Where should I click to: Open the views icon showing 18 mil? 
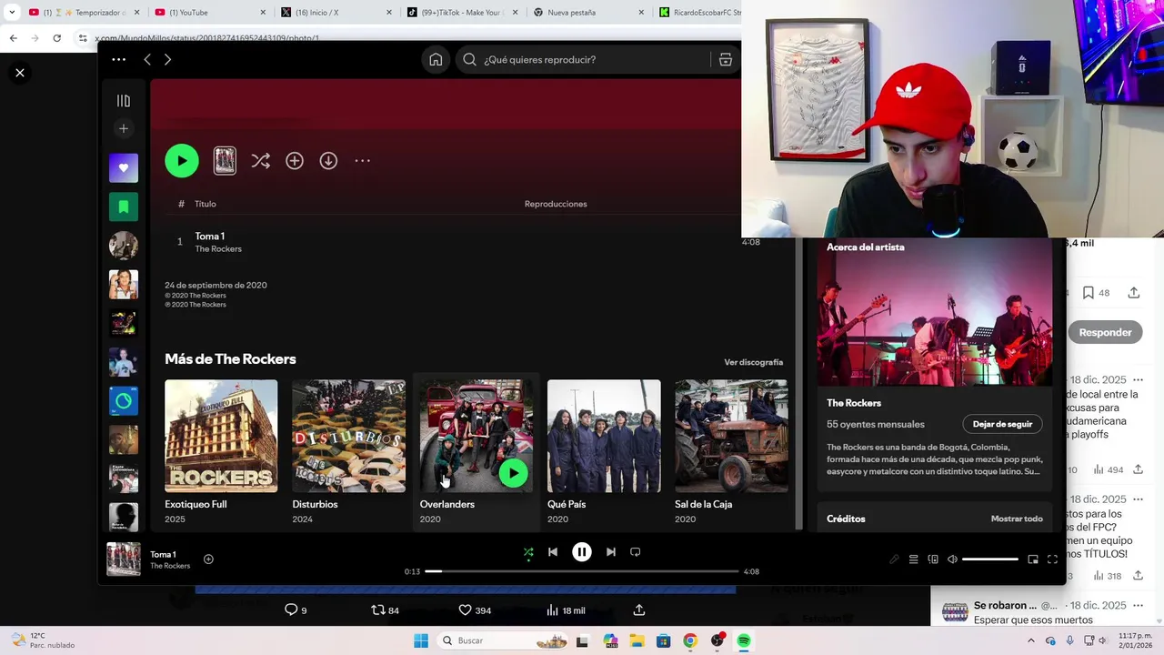[552, 610]
